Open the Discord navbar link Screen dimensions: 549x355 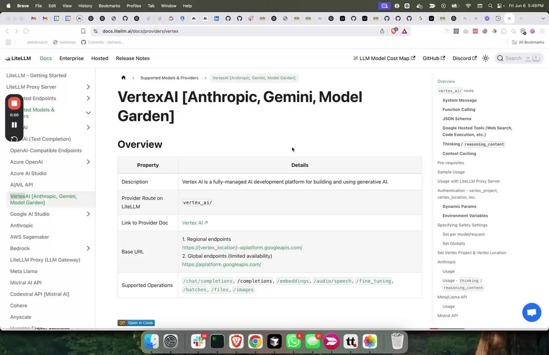[x=465, y=58]
